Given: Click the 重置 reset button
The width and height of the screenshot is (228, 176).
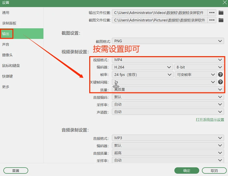Looking at the screenshot, I should click(x=16, y=170).
